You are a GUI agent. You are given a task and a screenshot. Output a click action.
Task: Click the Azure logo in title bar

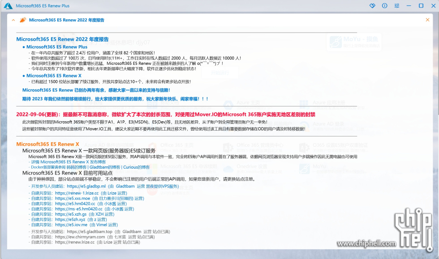[8, 6]
